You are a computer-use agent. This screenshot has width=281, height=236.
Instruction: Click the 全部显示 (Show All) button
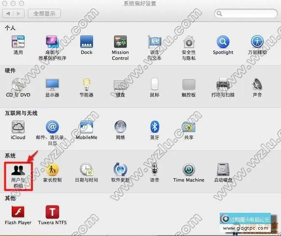click(x=44, y=13)
